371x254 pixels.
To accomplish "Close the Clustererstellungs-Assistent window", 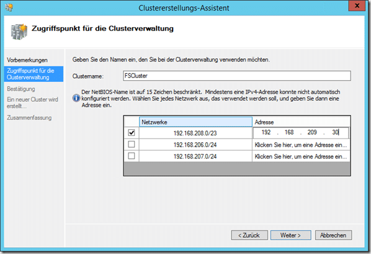I will click(x=357, y=6).
